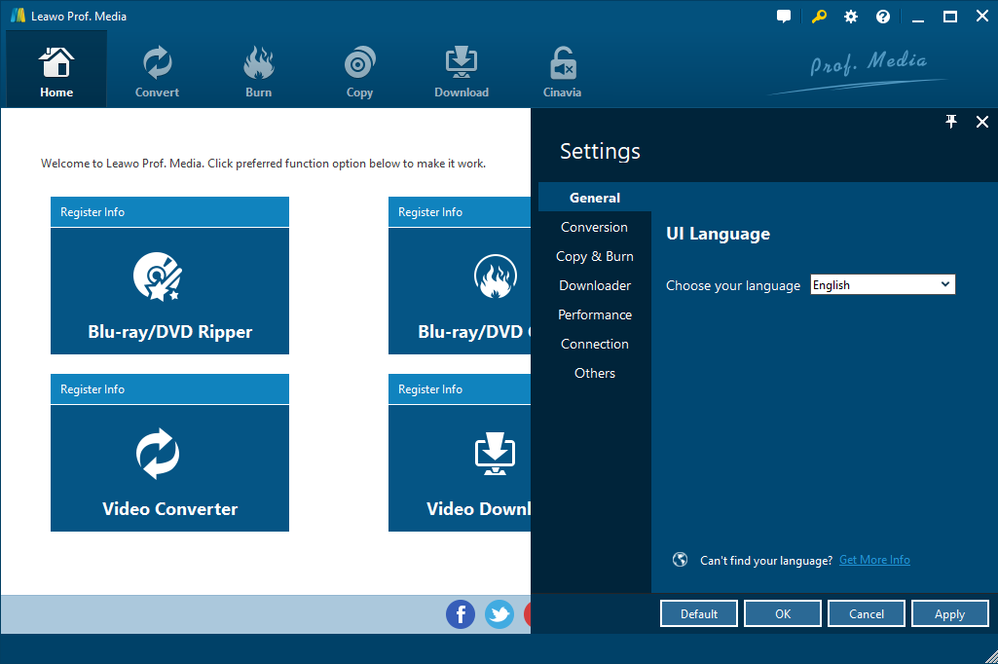Click the help question mark icon

point(883,17)
